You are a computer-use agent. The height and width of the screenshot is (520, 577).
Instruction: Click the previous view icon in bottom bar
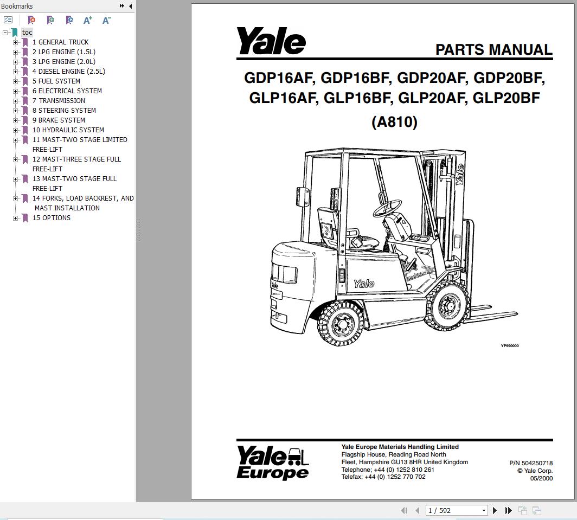(523, 510)
